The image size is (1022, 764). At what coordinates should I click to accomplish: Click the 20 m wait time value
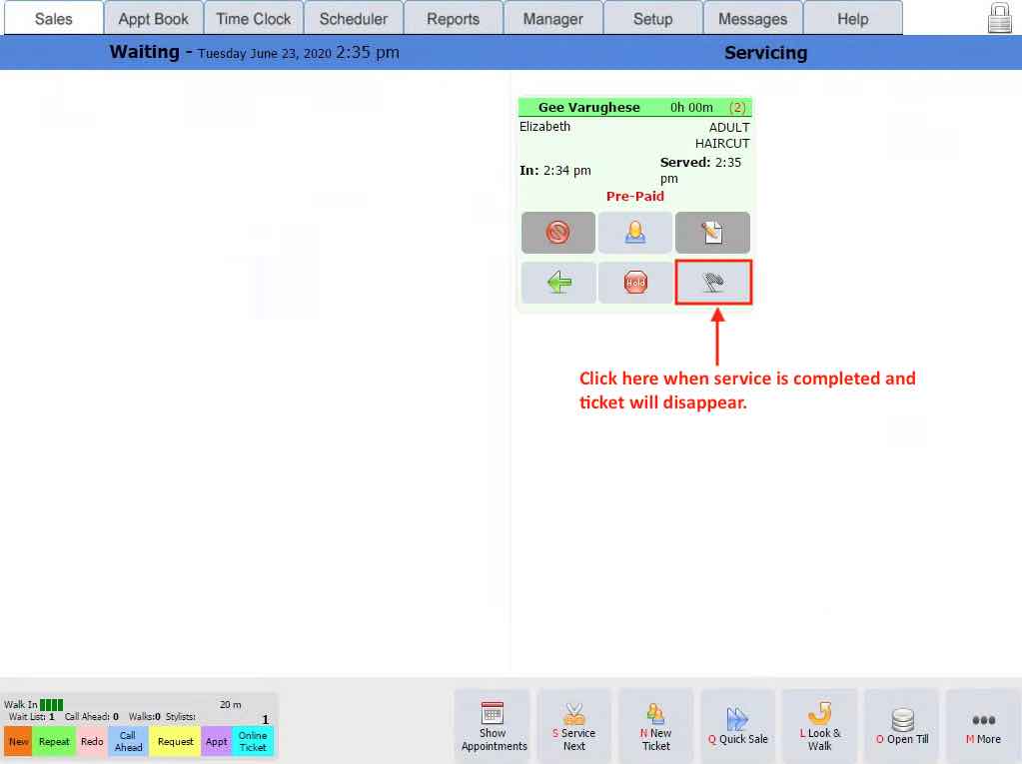click(x=230, y=705)
